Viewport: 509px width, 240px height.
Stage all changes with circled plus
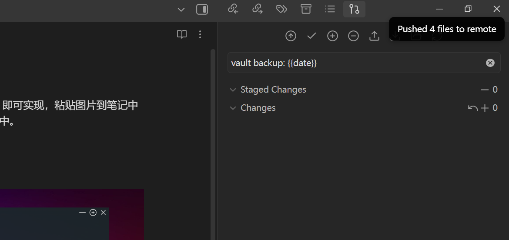tap(332, 36)
